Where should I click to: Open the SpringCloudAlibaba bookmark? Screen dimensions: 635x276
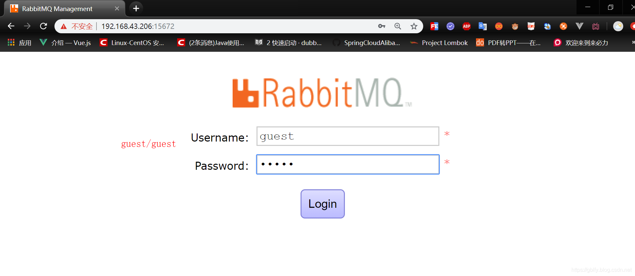point(366,43)
